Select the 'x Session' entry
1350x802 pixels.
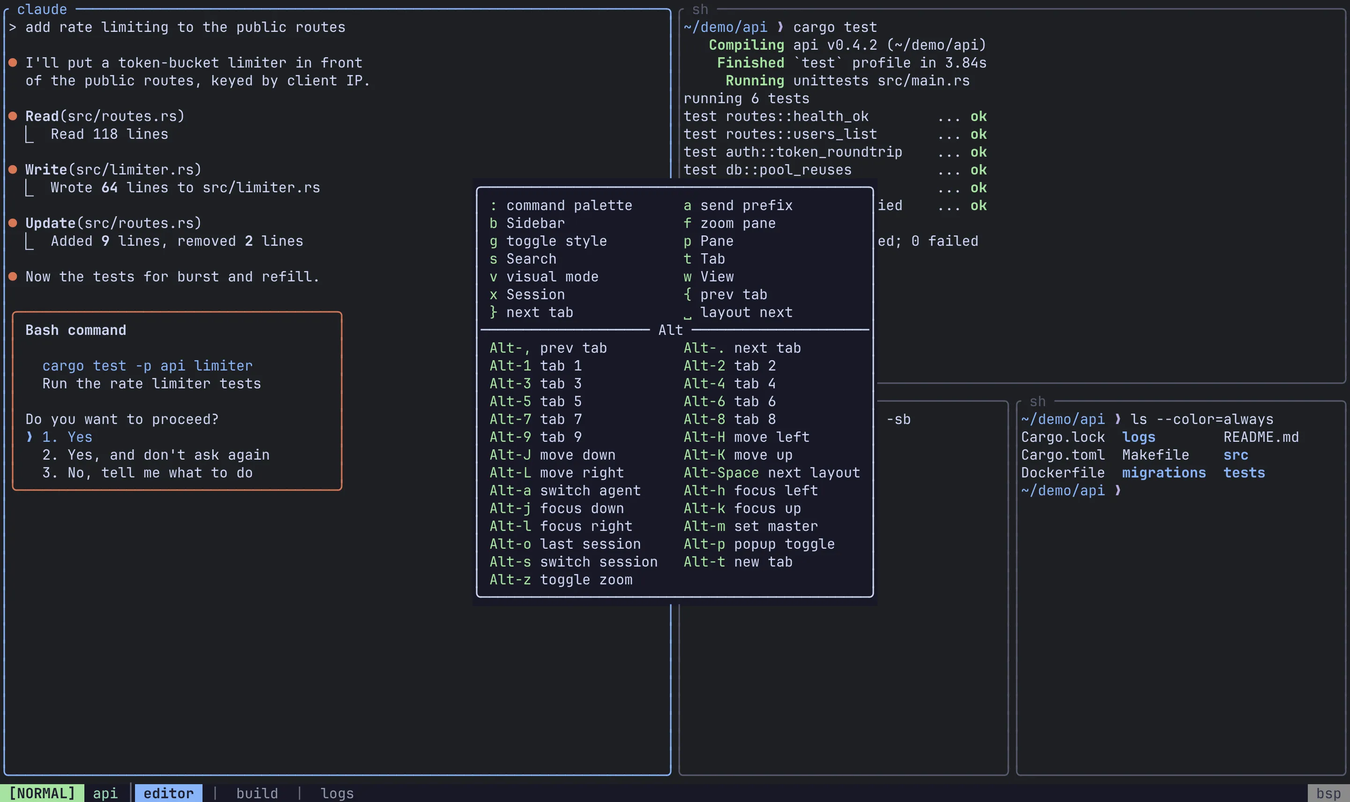527,295
